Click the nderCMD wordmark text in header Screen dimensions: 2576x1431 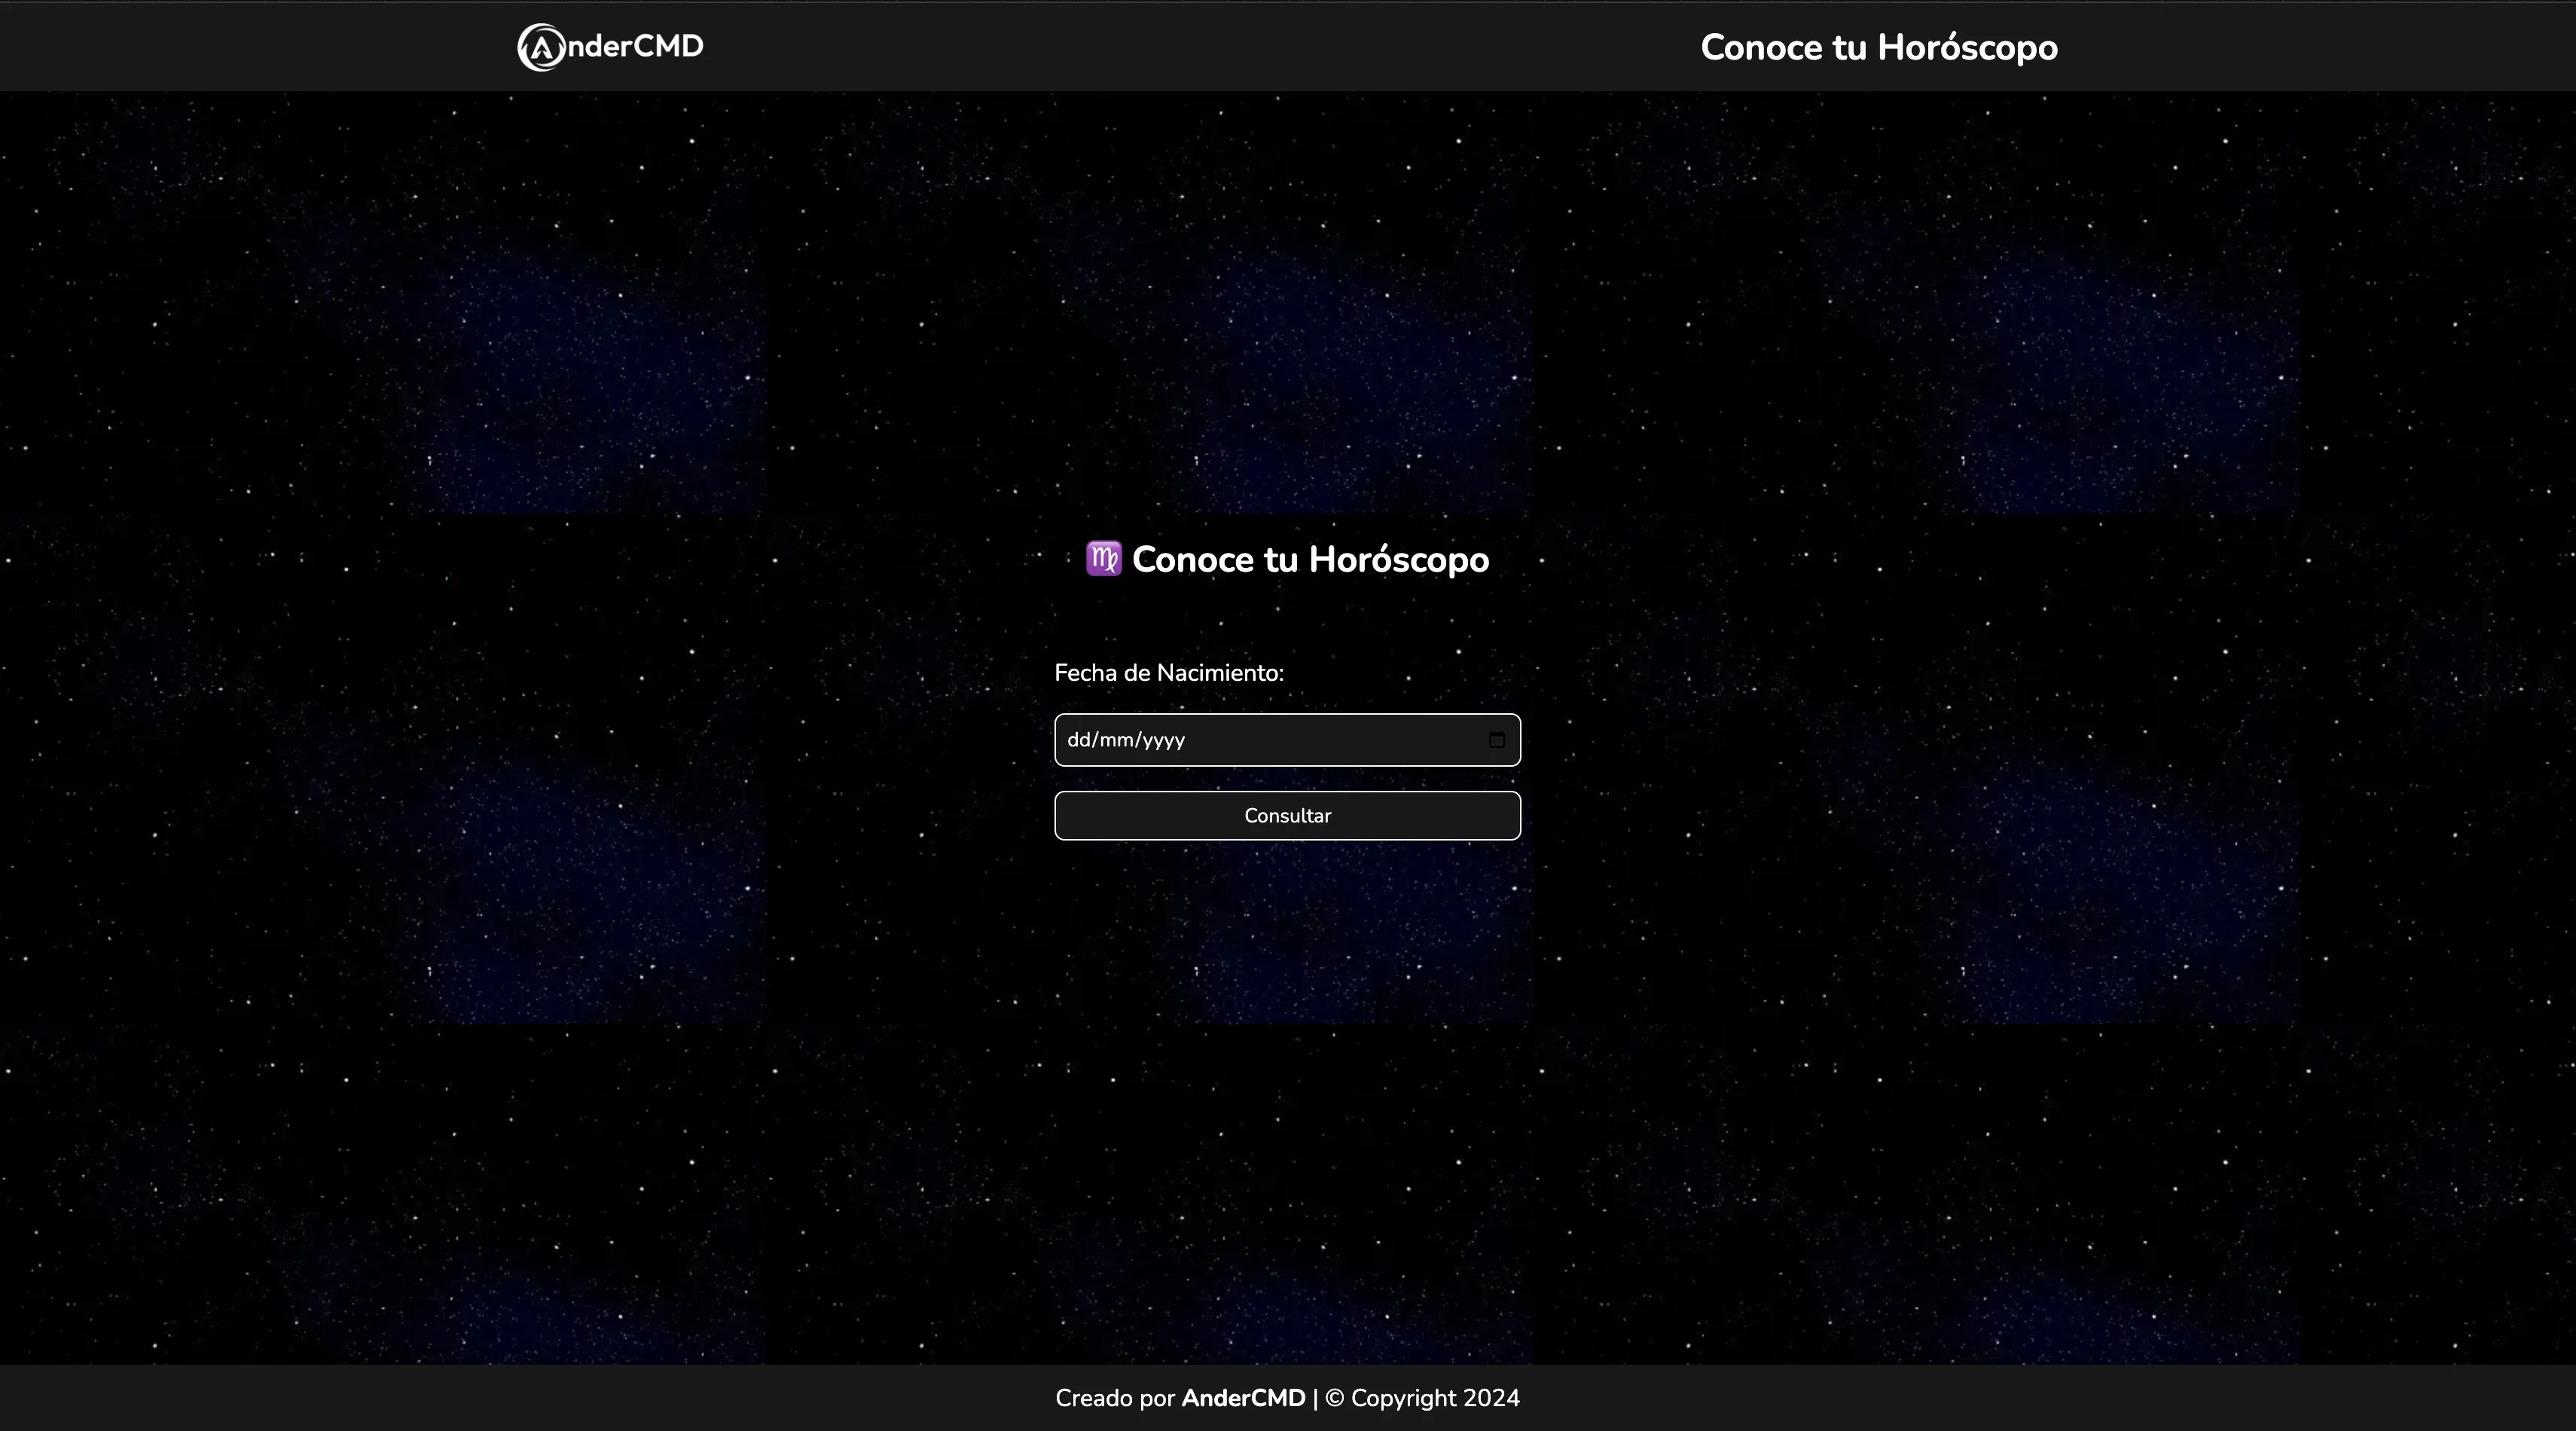(635, 46)
